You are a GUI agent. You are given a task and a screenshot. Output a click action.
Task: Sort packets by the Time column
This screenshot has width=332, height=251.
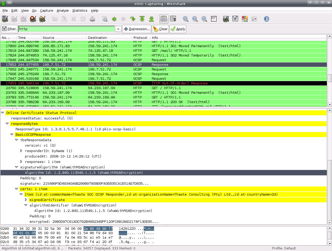point(29,38)
